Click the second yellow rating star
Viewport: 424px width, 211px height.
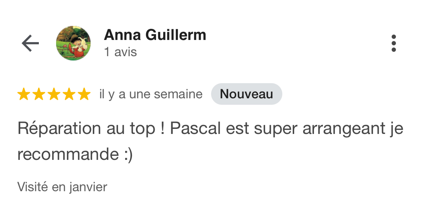(x=39, y=94)
